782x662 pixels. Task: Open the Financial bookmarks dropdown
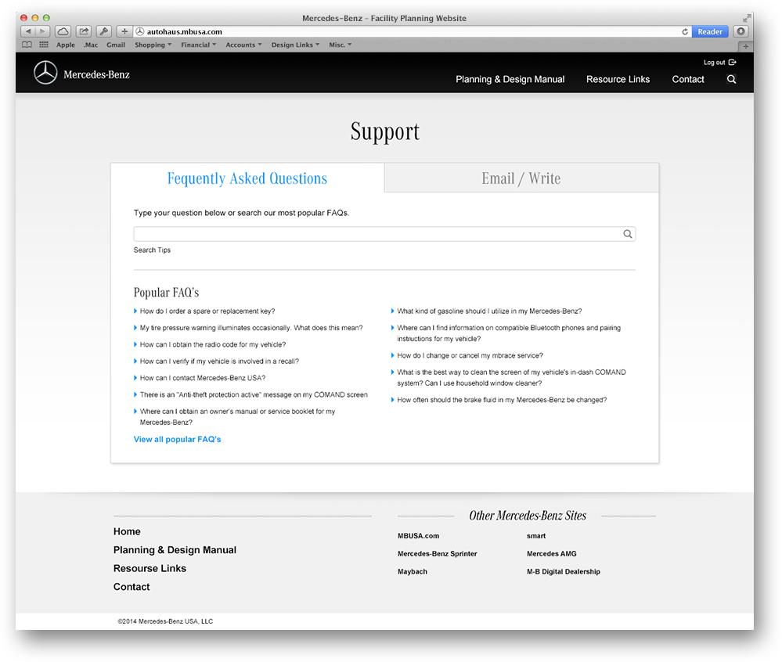coord(199,45)
